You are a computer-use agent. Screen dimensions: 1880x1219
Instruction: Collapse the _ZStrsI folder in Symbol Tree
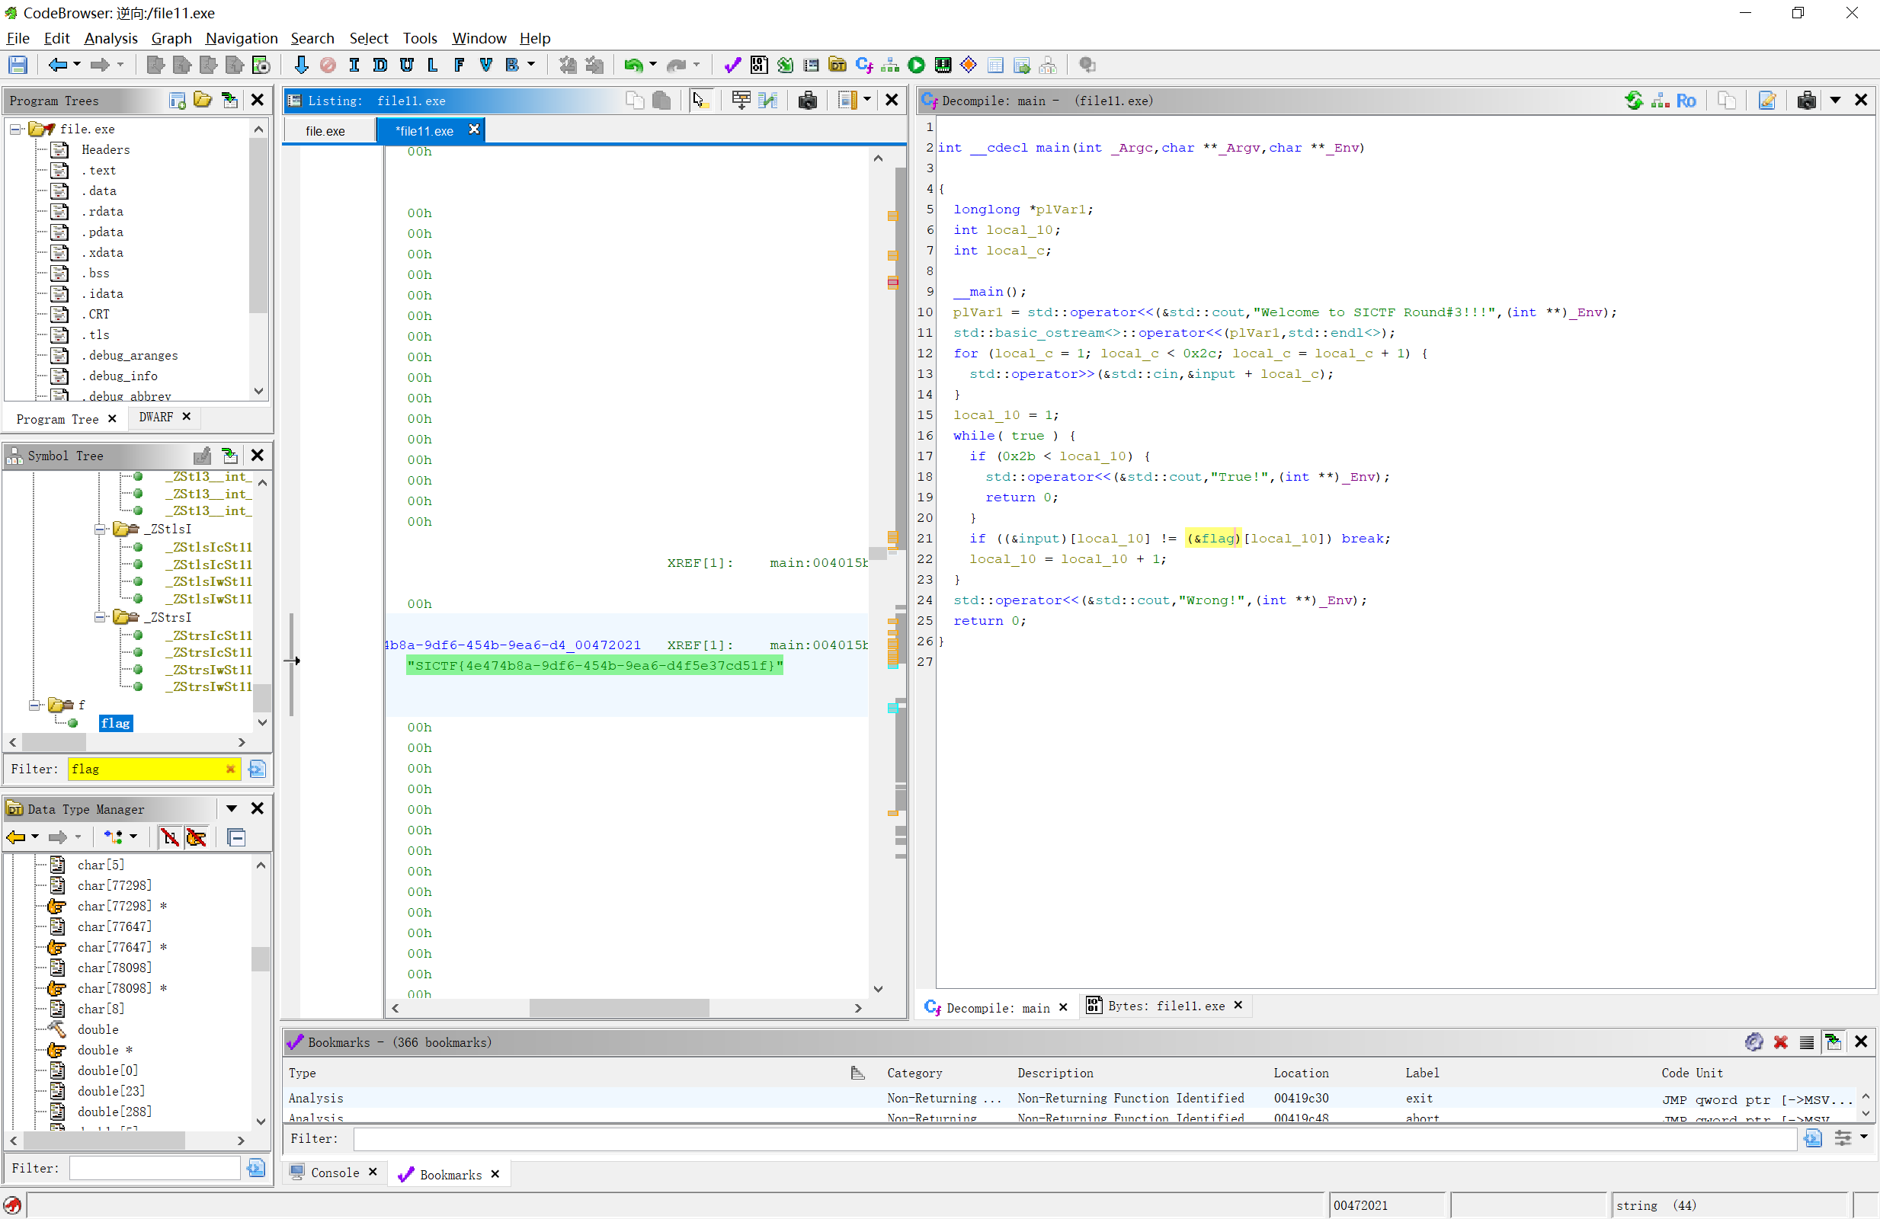pyautogui.click(x=101, y=617)
